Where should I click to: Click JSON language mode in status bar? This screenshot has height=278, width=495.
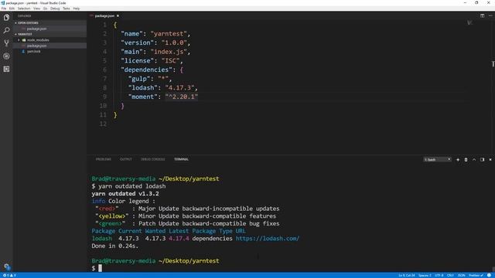[x=462, y=276]
